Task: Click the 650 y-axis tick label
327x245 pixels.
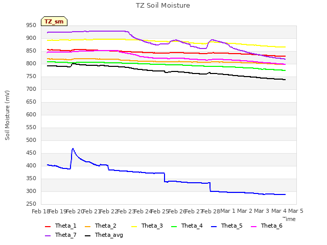Action: (x=31, y=102)
